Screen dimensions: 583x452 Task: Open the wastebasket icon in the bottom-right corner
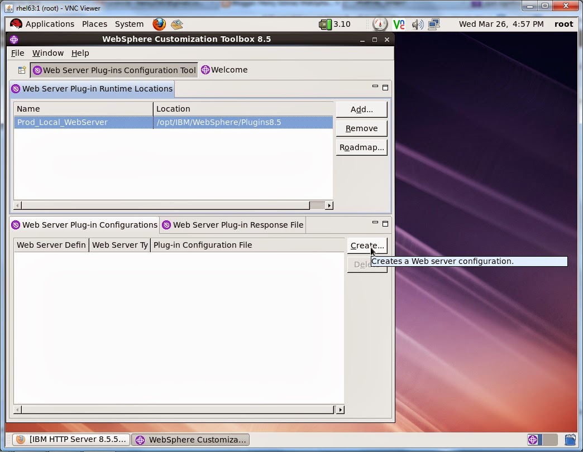pos(571,440)
